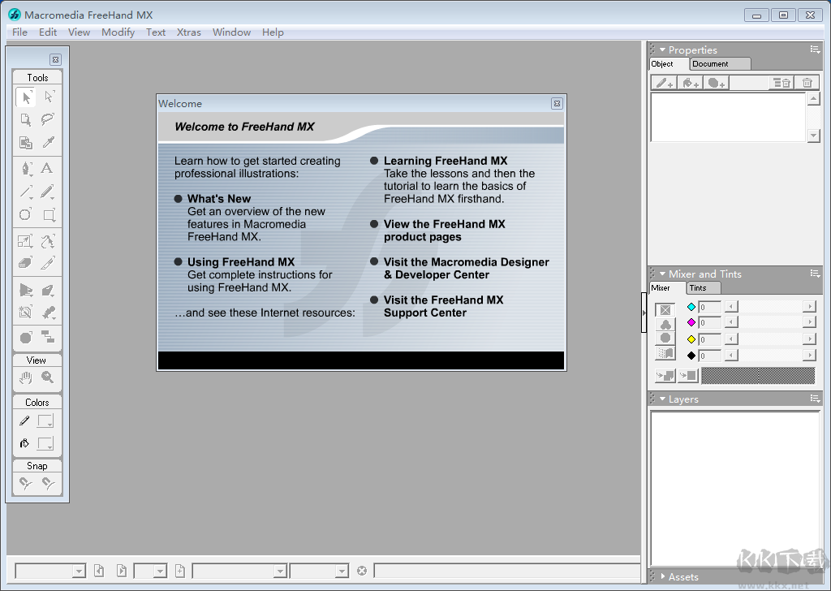Open the File menu
The image size is (831, 591).
19,32
